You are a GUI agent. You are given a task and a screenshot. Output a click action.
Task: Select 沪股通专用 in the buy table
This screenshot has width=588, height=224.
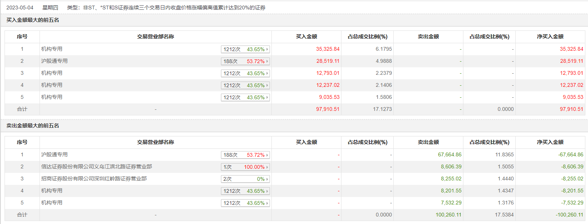click(54, 61)
